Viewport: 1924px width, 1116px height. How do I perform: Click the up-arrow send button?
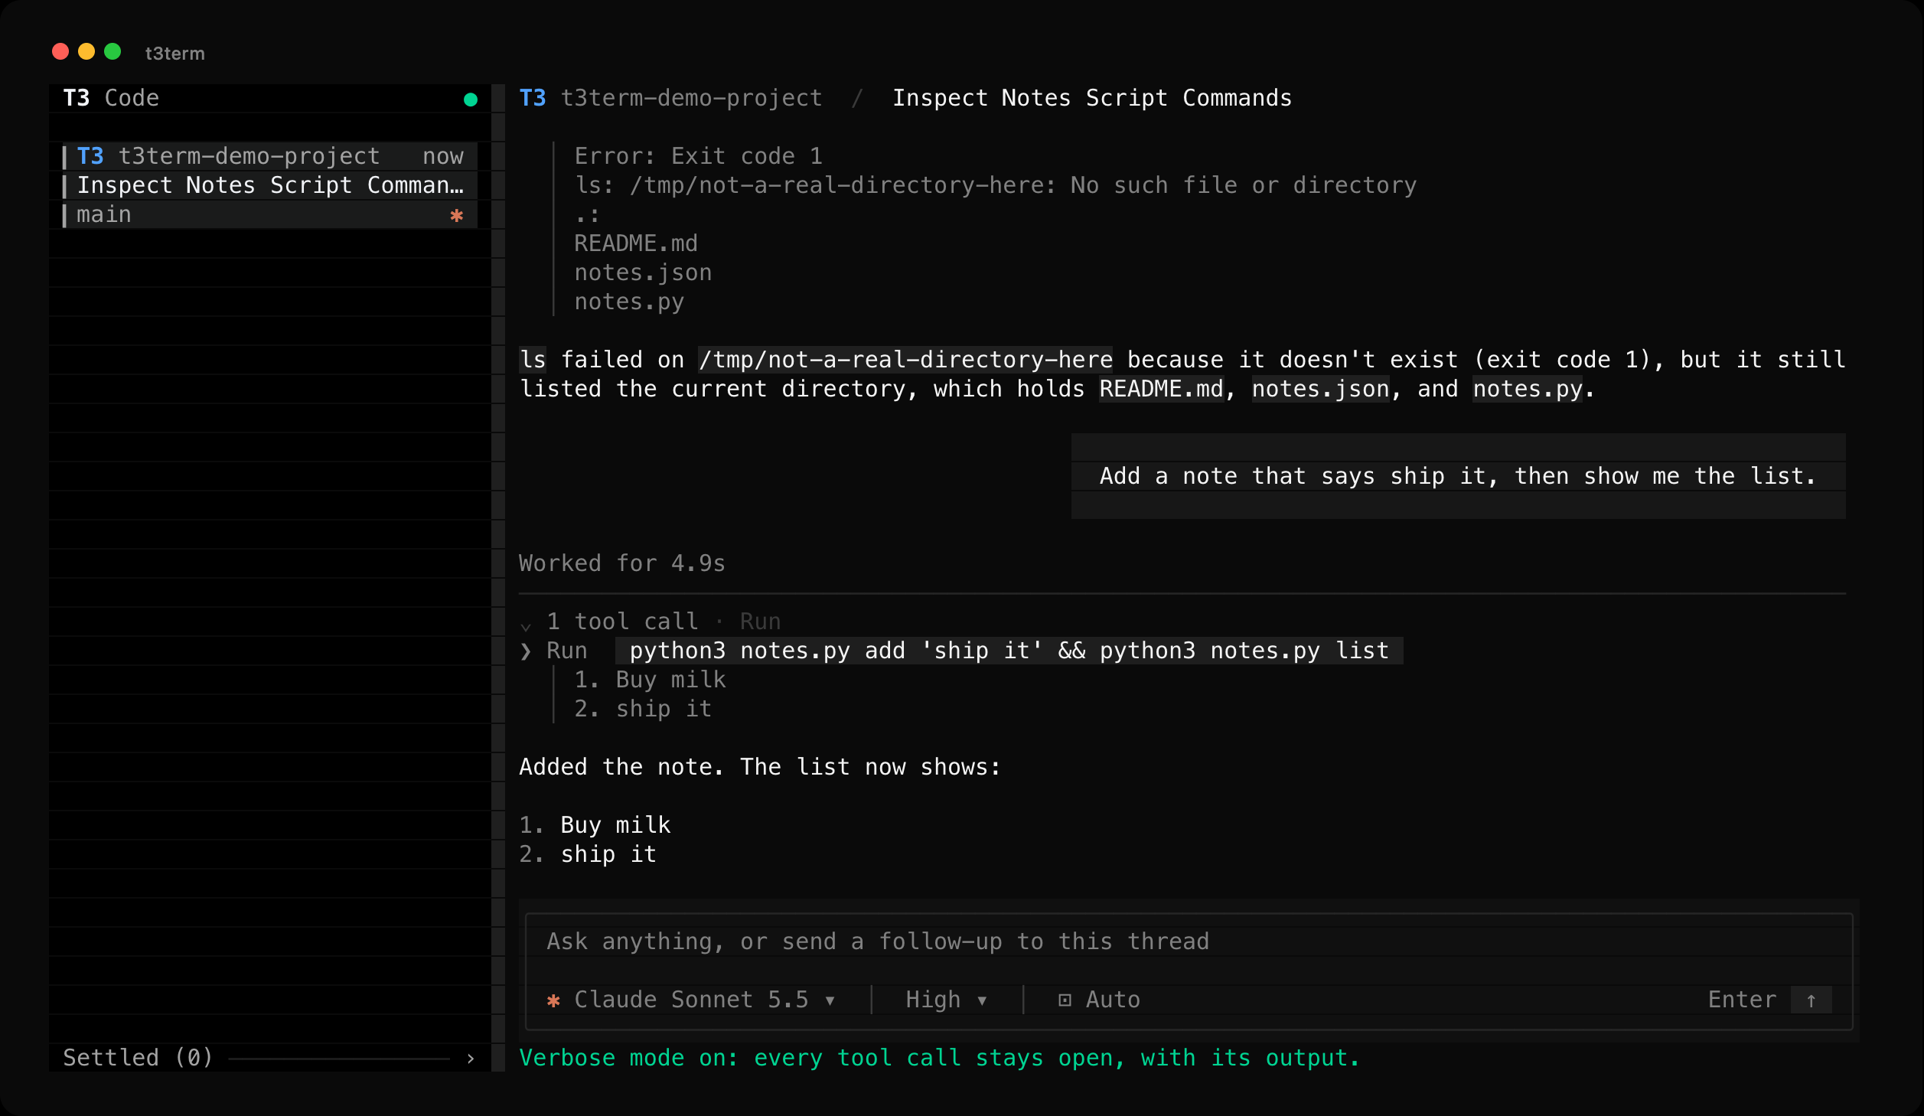tap(1811, 1000)
